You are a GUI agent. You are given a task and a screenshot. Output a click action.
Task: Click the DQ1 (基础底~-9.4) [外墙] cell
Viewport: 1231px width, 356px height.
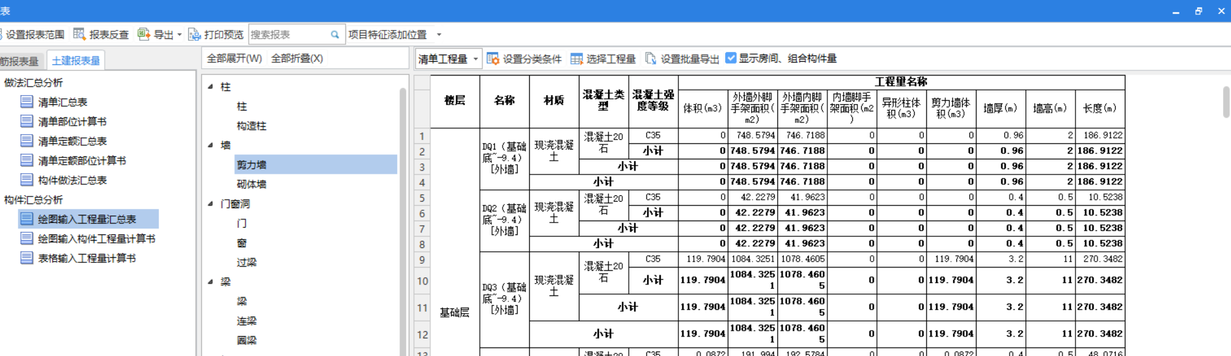point(505,158)
